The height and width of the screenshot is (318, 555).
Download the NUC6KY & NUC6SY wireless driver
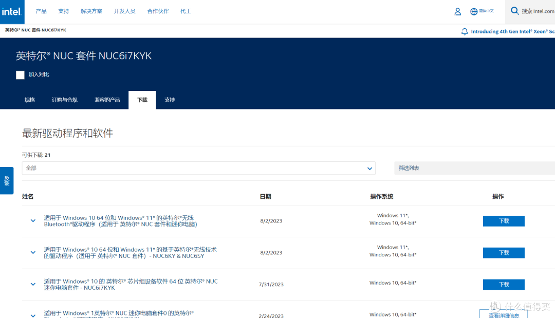point(504,253)
